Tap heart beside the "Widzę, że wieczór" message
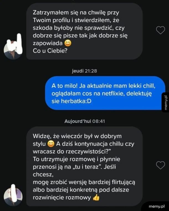 tap(160, 165)
